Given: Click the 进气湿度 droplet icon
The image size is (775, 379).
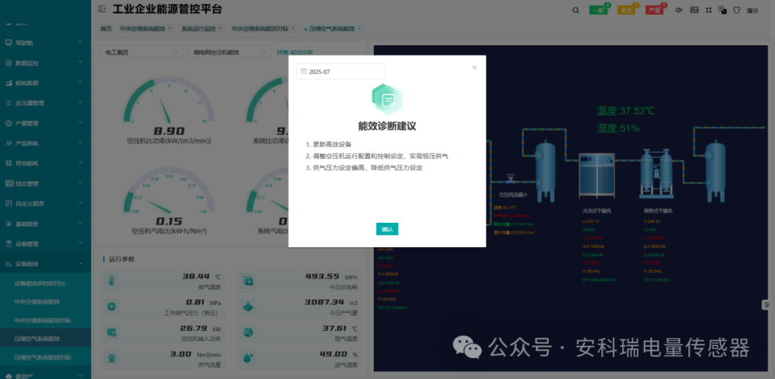Looking at the screenshot, I should 248,358.
